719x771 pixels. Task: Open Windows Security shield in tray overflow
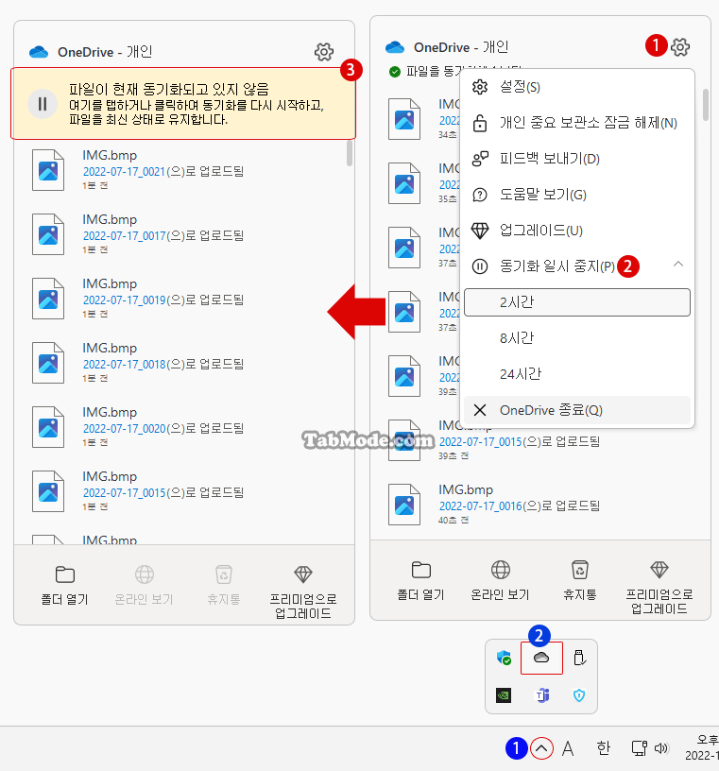[504, 658]
